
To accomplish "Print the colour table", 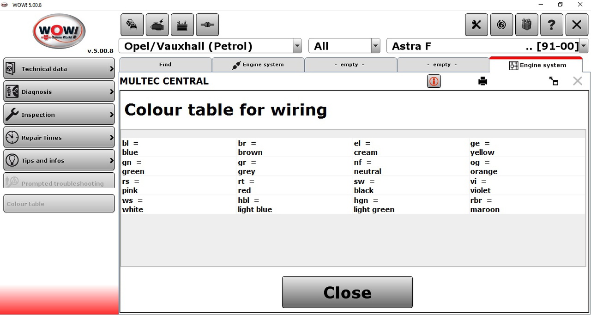I will (483, 82).
